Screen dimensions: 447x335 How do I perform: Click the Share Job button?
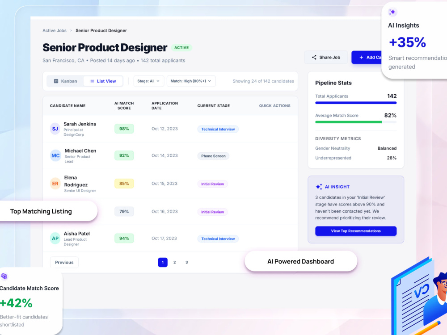326,57
